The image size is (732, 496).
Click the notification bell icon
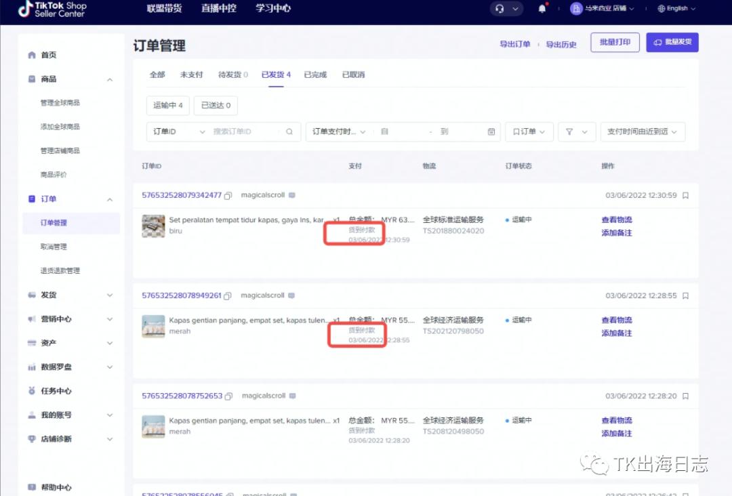click(x=542, y=9)
